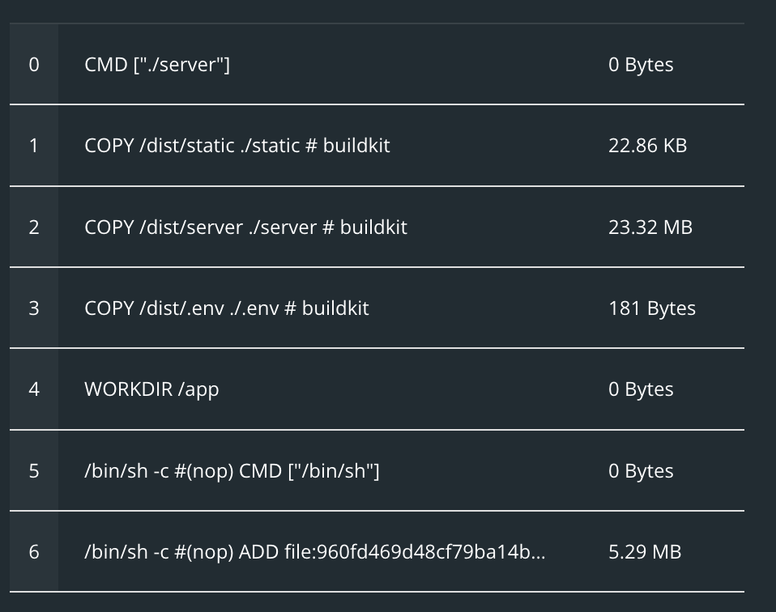
Task: Click the CMD ["/bin/sh"] nop layer command
Action: [x=232, y=471]
